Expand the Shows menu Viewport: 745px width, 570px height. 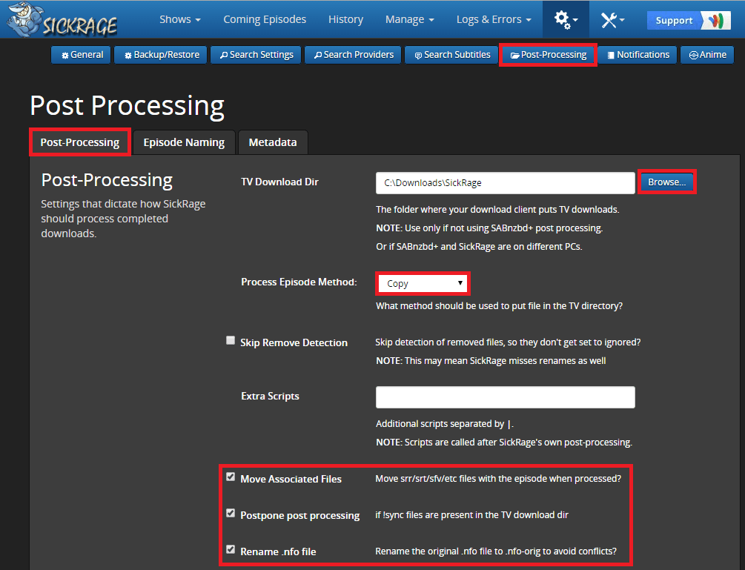click(x=180, y=19)
